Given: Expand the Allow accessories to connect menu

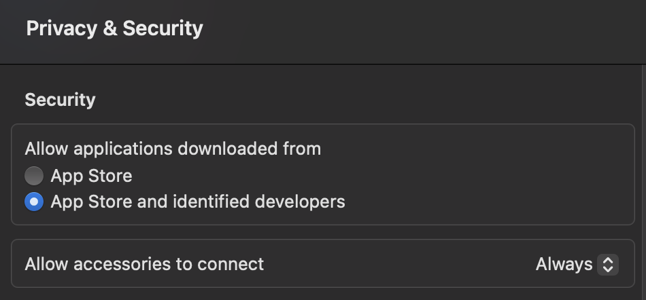Looking at the screenshot, I should coord(576,264).
